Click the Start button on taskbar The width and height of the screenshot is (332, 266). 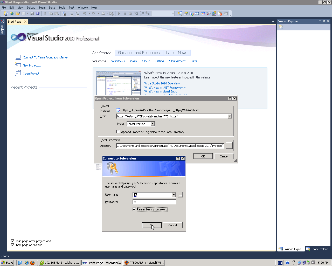(7, 263)
